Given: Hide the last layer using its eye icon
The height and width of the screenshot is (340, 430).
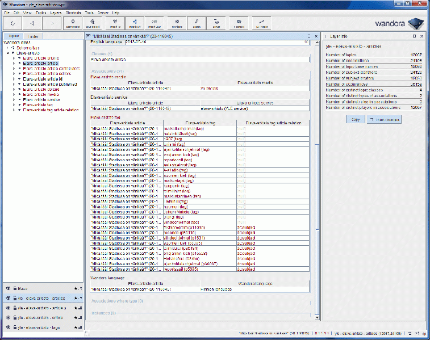Looking at the screenshot, I should point(8,328).
